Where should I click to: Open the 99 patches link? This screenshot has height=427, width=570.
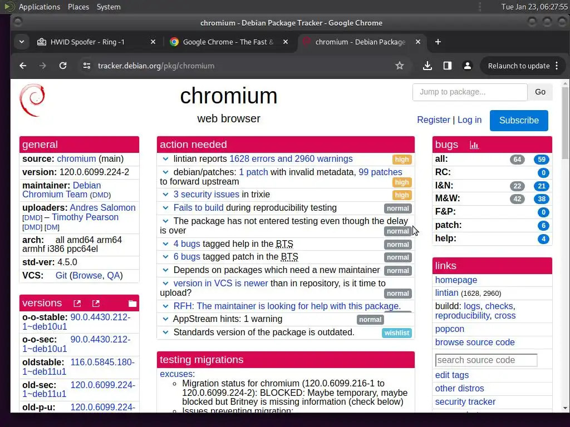click(x=380, y=172)
